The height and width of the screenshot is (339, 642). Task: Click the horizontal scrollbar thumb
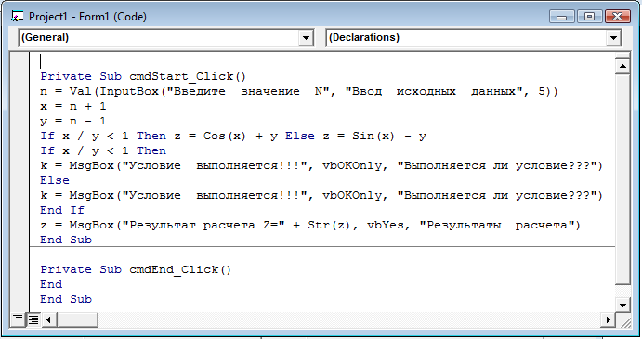pos(77,319)
